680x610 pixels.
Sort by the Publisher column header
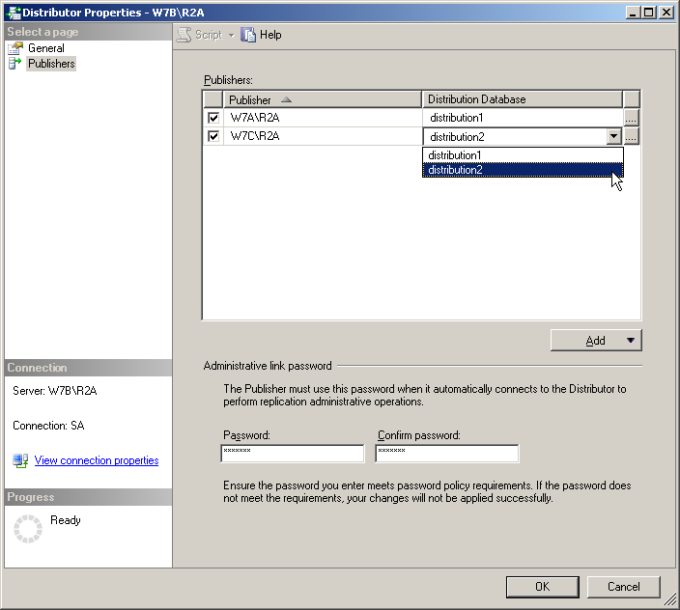point(323,99)
